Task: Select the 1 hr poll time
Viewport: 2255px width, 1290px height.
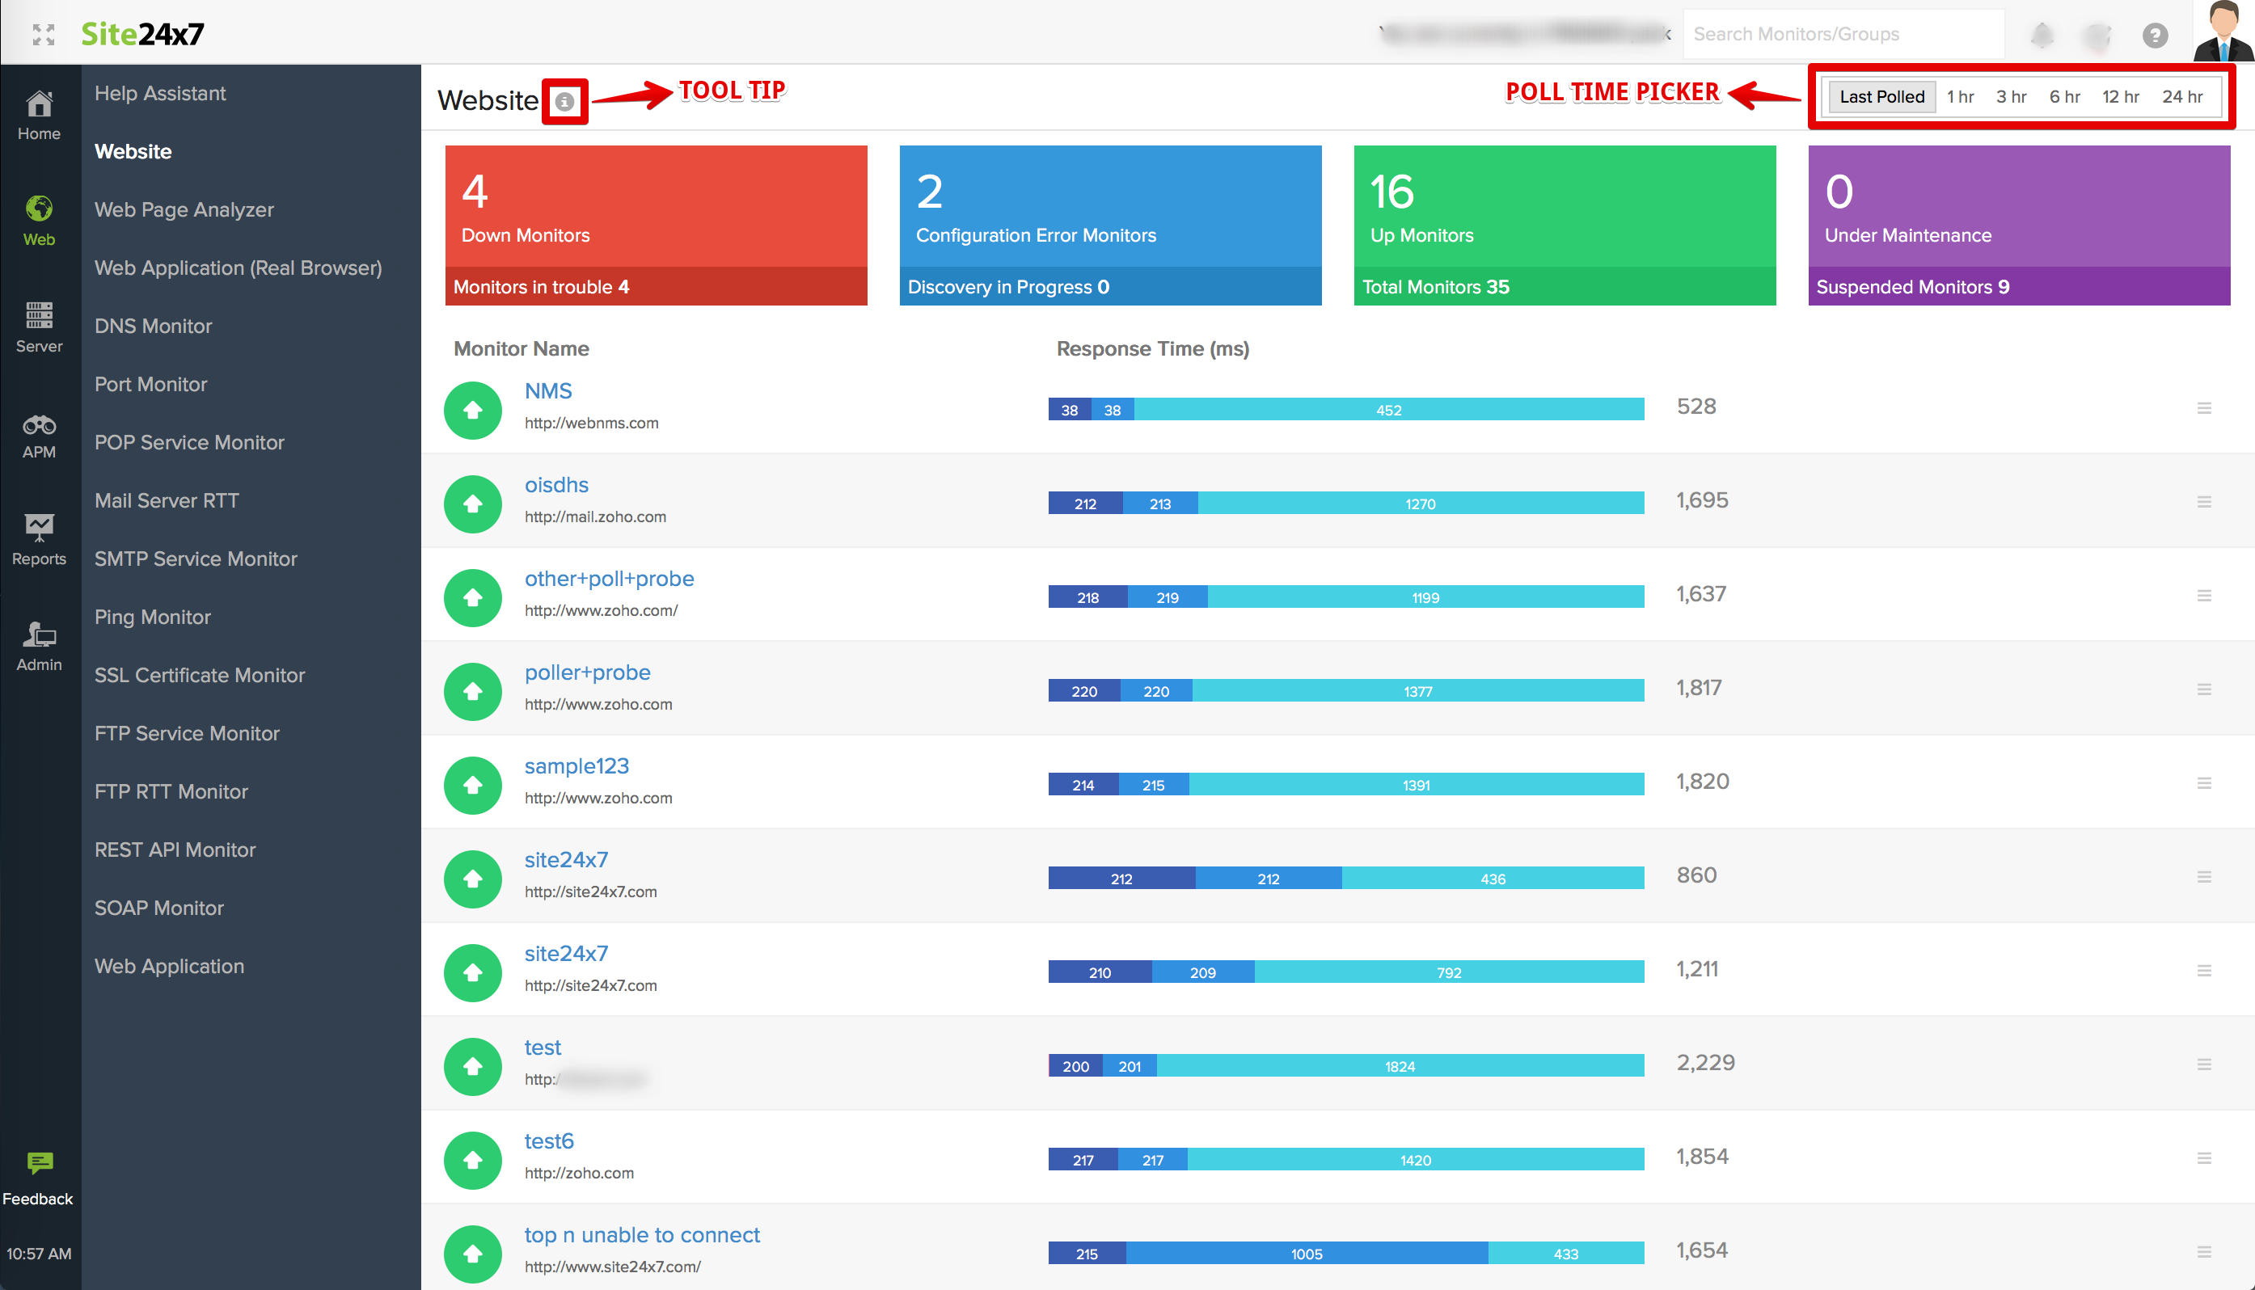Action: coord(1960,96)
